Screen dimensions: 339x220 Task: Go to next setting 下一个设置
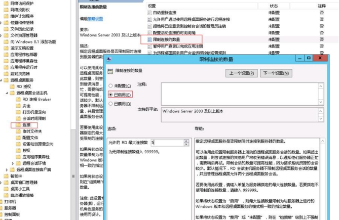[276, 73]
